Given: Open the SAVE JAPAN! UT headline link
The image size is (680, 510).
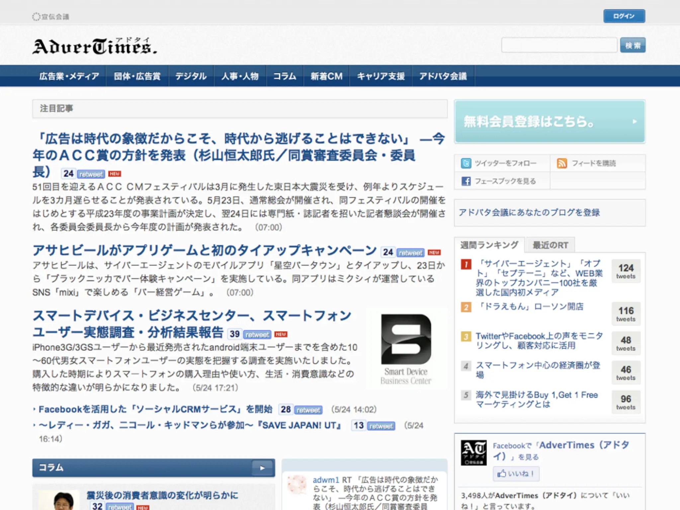Looking at the screenshot, I should coord(190,425).
